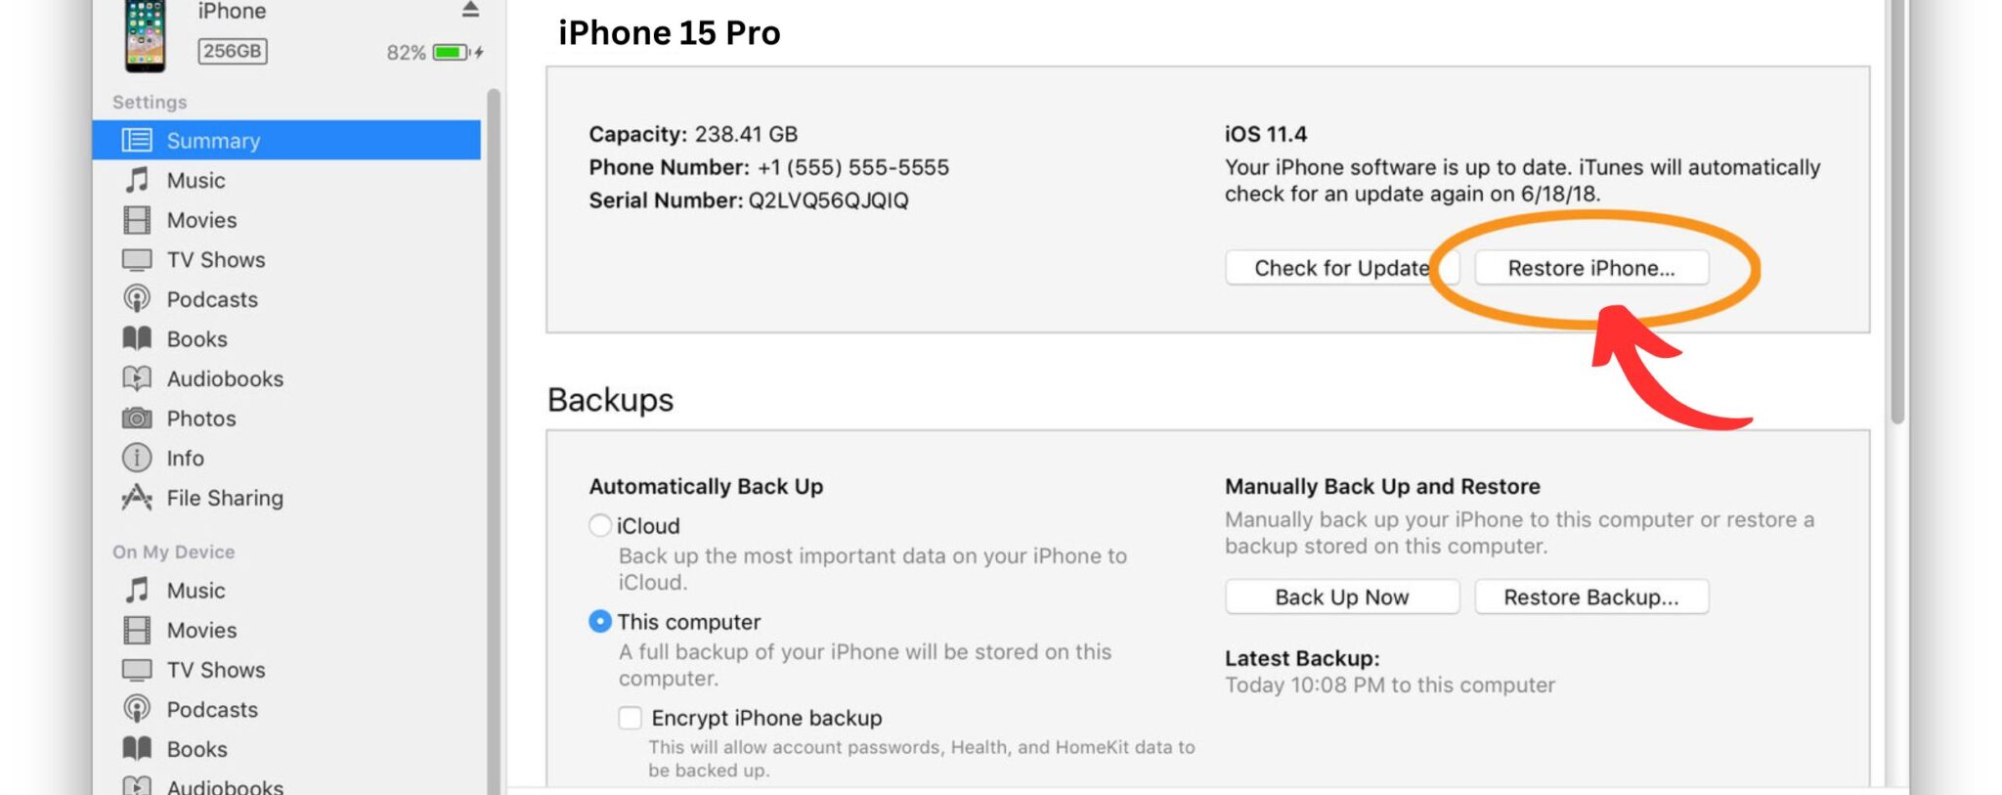Click the Restore iPhone button
The width and height of the screenshot is (2002, 795).
point(1591,267)
